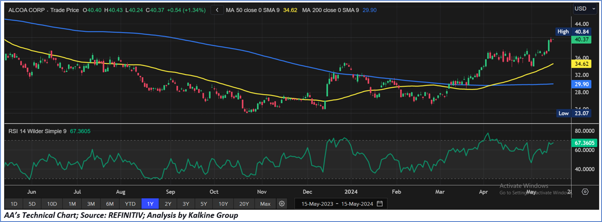
Task: Click the RSI 14 Wilder Simple indicator label
Action: (x=37, y=131)
